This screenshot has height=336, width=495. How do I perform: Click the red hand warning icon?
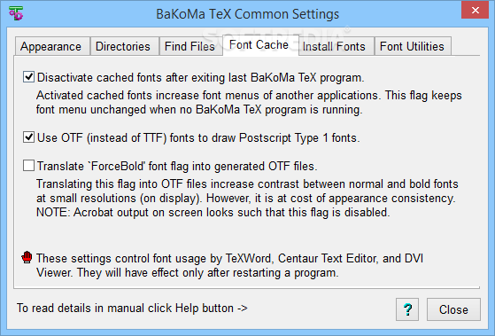coord(27,258)
